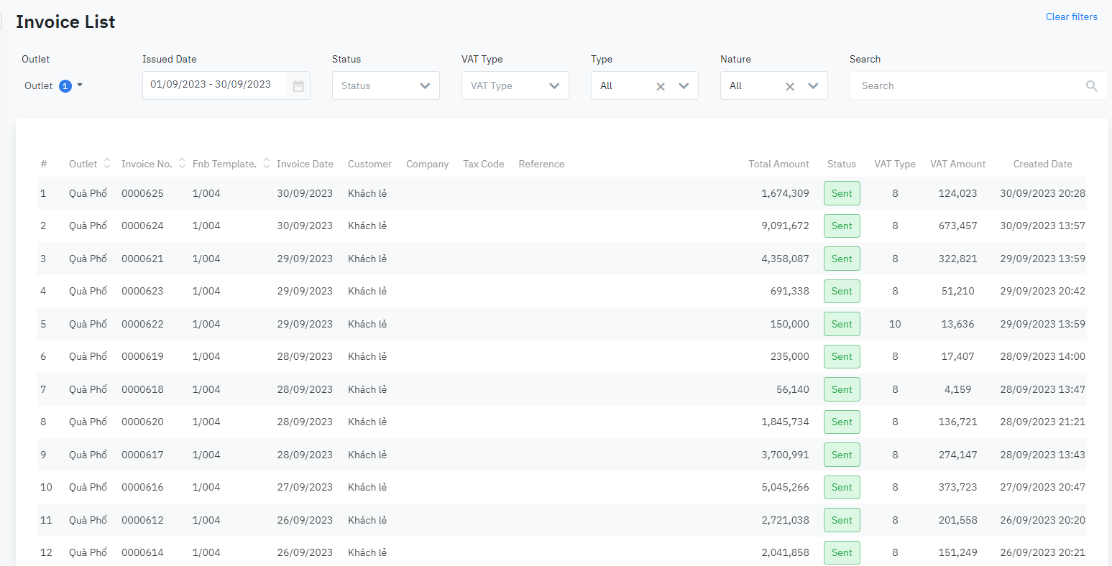Open the Status filter dropdown
Viewport: 1112px width, 566px height.
coord(385,85)
